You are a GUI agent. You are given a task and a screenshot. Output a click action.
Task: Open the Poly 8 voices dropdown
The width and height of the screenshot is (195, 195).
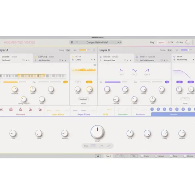coord(108,156)
